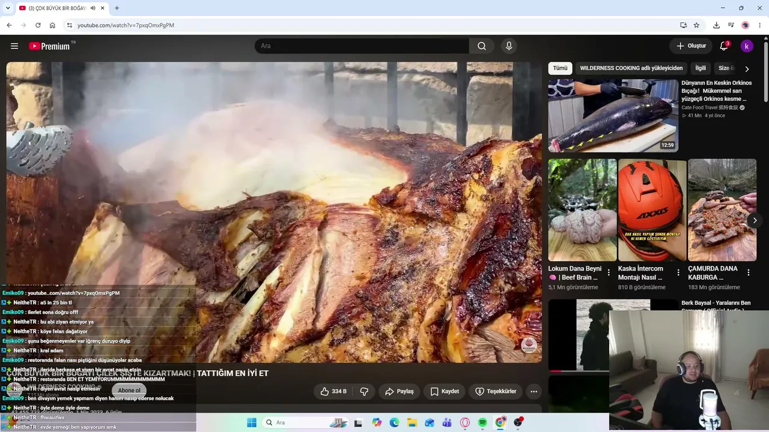Go back in browser history
Screen dimensions: 769x432
point(9,25)
